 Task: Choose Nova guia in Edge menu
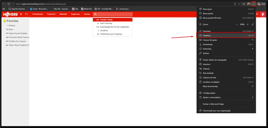click(x=226, y=9)
